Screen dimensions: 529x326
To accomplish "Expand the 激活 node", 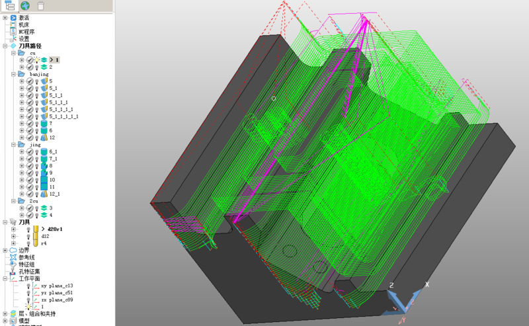I will click(5, 18).
